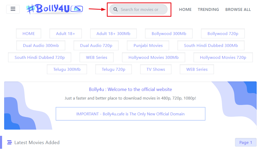This screenshot has height=155, width=258.
Task: Click the 'Just a faster and better place' text
Action: [x=130, y=98]
